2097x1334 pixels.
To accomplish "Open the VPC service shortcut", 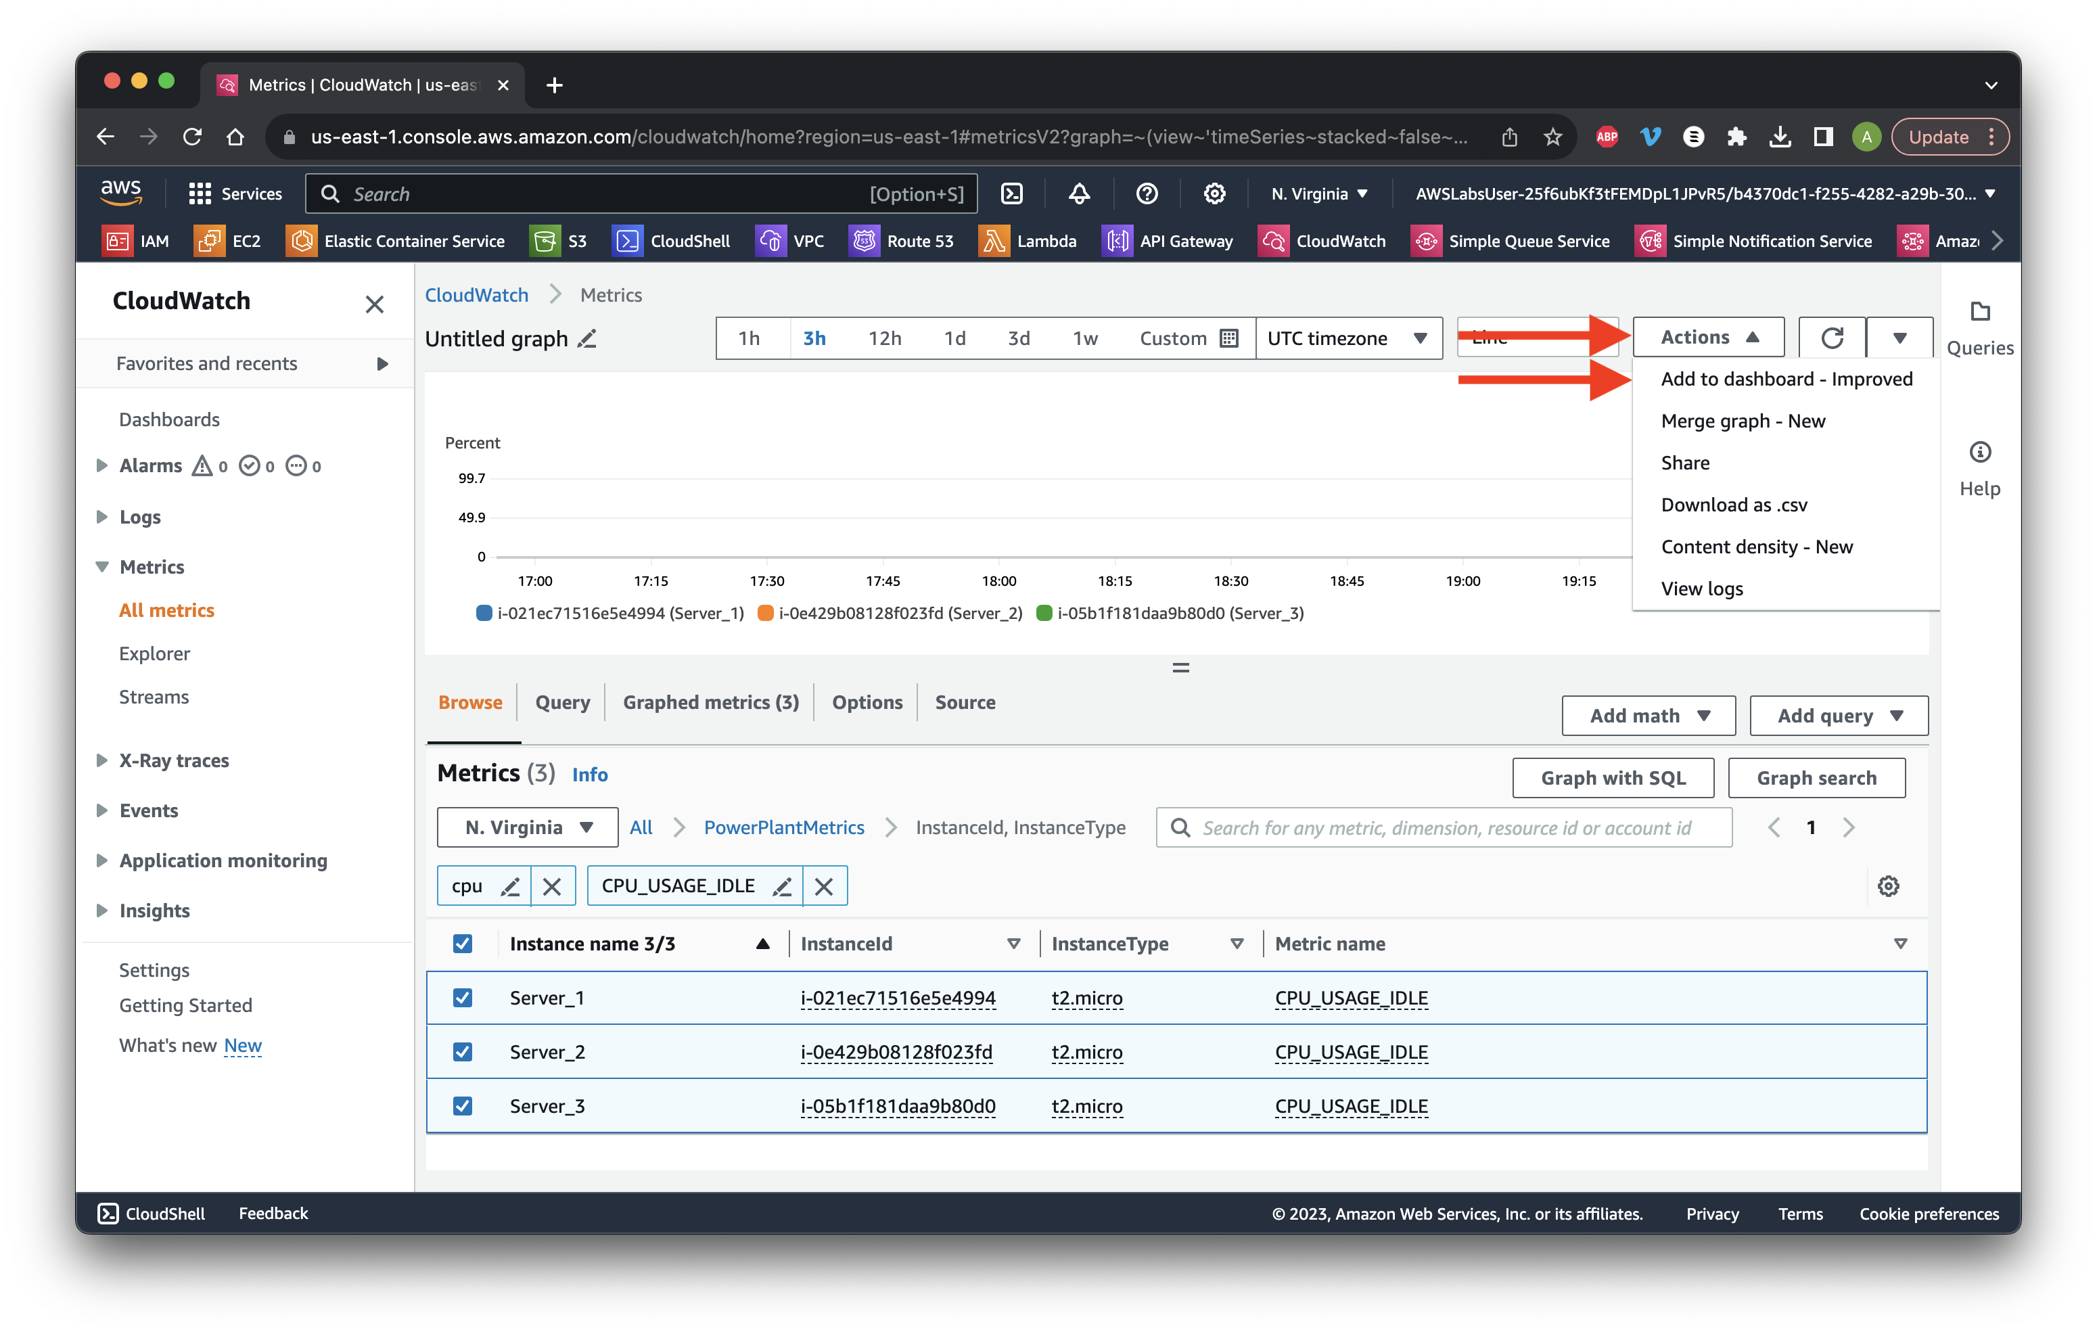I will click(790, 241).
